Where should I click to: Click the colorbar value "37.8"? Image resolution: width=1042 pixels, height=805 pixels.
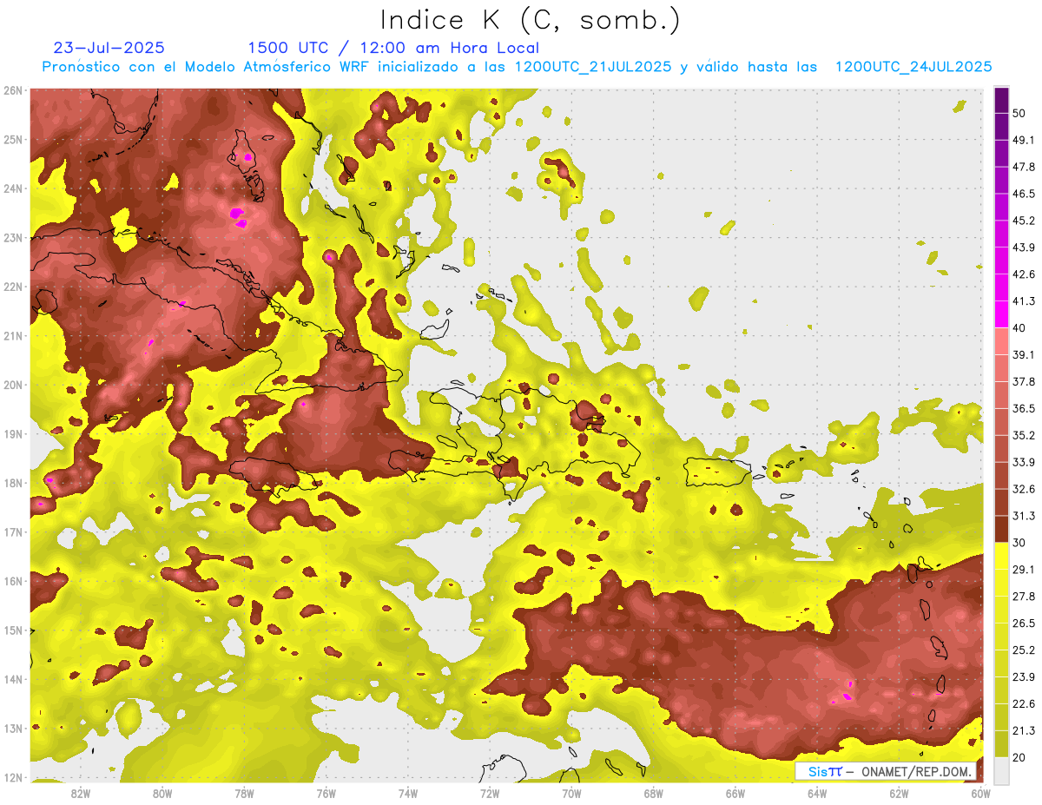pyautogui.click(x=1023, y=381)
